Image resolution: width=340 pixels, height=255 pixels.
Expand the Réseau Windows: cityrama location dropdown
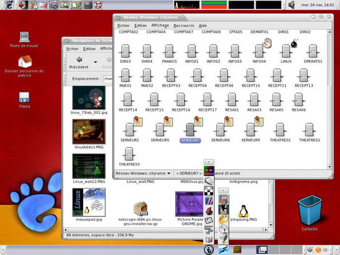pos(169,173)
